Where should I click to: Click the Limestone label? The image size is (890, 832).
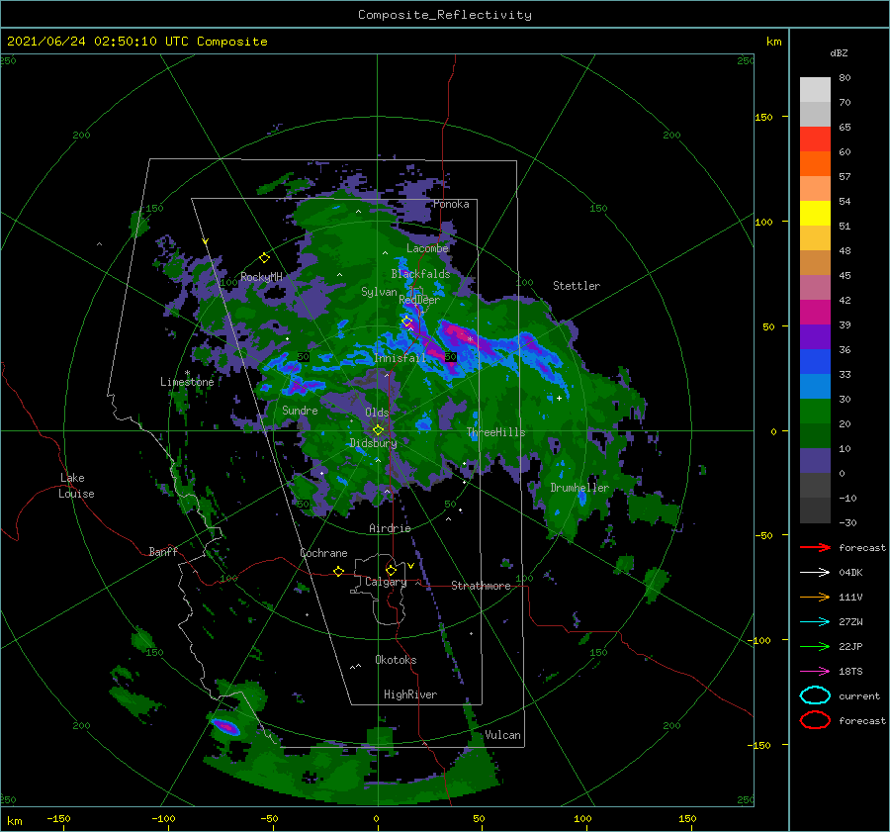(x=187, y=382)
